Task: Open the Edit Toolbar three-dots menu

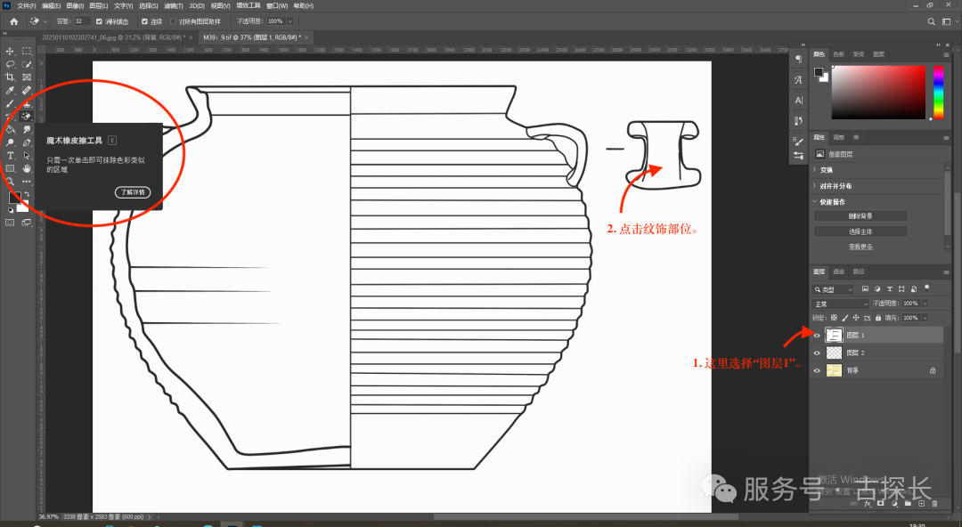Action: [27, 182]
